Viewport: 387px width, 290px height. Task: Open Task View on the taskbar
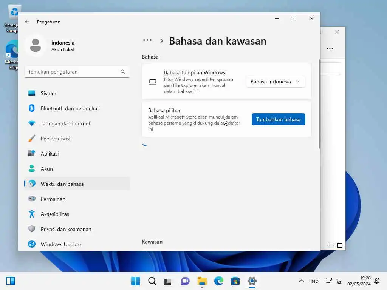tap(168, 281)
